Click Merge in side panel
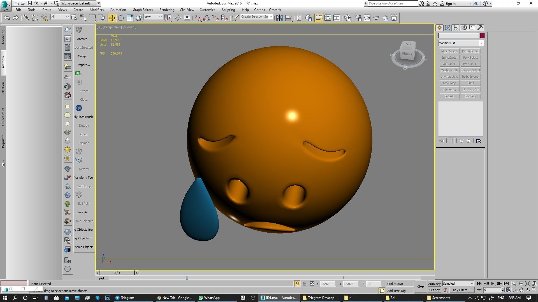 84,56
